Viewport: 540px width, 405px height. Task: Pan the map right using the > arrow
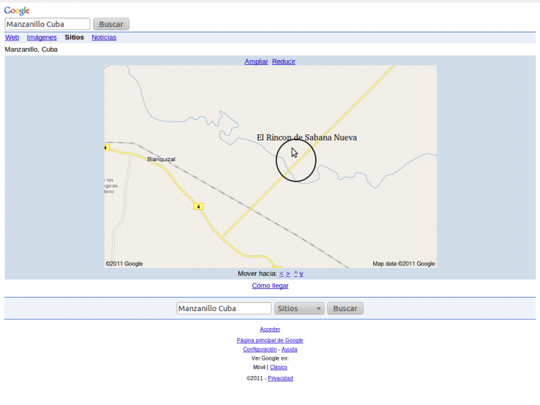[x=288, y=273]
